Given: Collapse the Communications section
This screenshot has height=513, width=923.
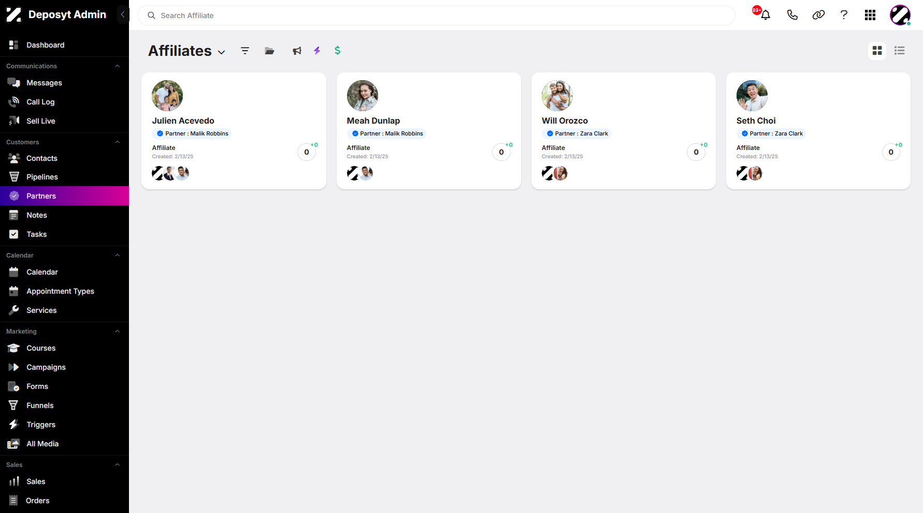Looking at the screenshot, I should pos(118,66).
